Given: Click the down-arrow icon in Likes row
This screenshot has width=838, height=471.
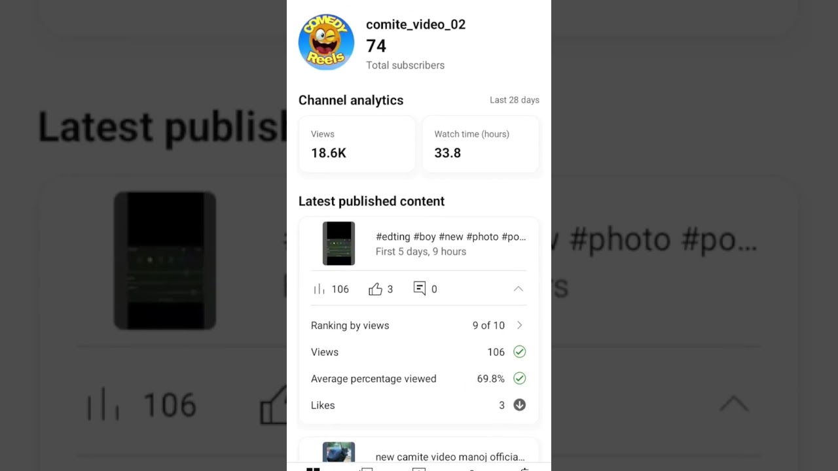Looking at the screenshot, I should click(519, 405).
